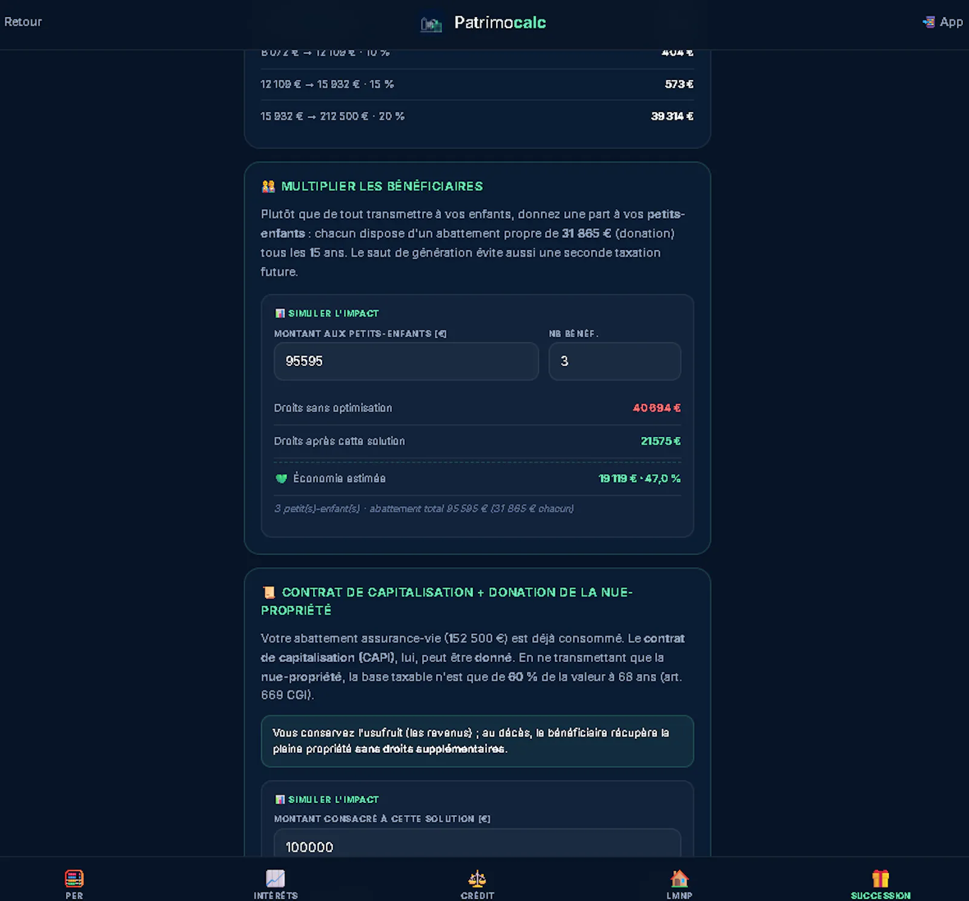Click the amount 573 € in the bracket table

[679, 84]
